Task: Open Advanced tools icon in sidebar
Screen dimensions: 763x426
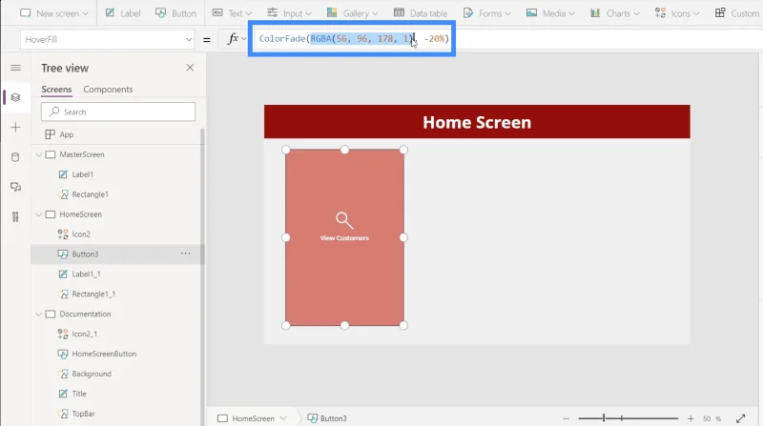Action: [15, 217]
